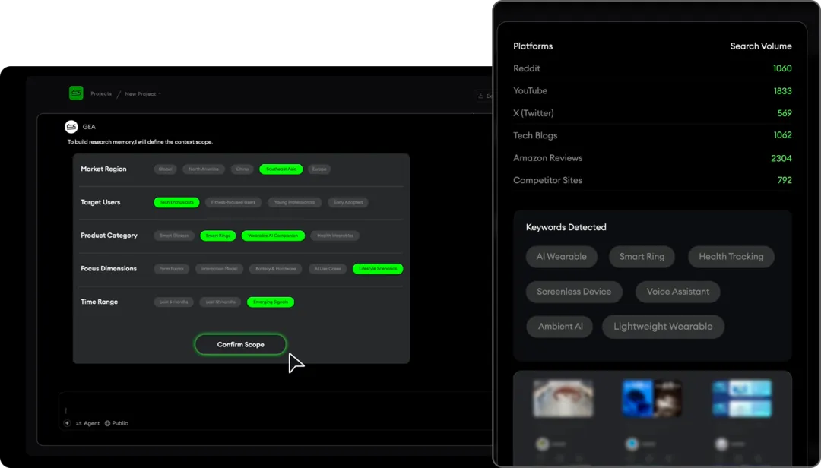This screenshot has width=821, height=468.
Task: Click the Screenless Device keyword tag
Action: [x=574, y=292]
